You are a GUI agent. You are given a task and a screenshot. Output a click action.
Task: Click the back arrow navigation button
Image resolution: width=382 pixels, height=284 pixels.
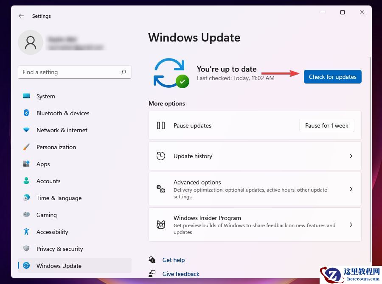[x=21, y=16]
